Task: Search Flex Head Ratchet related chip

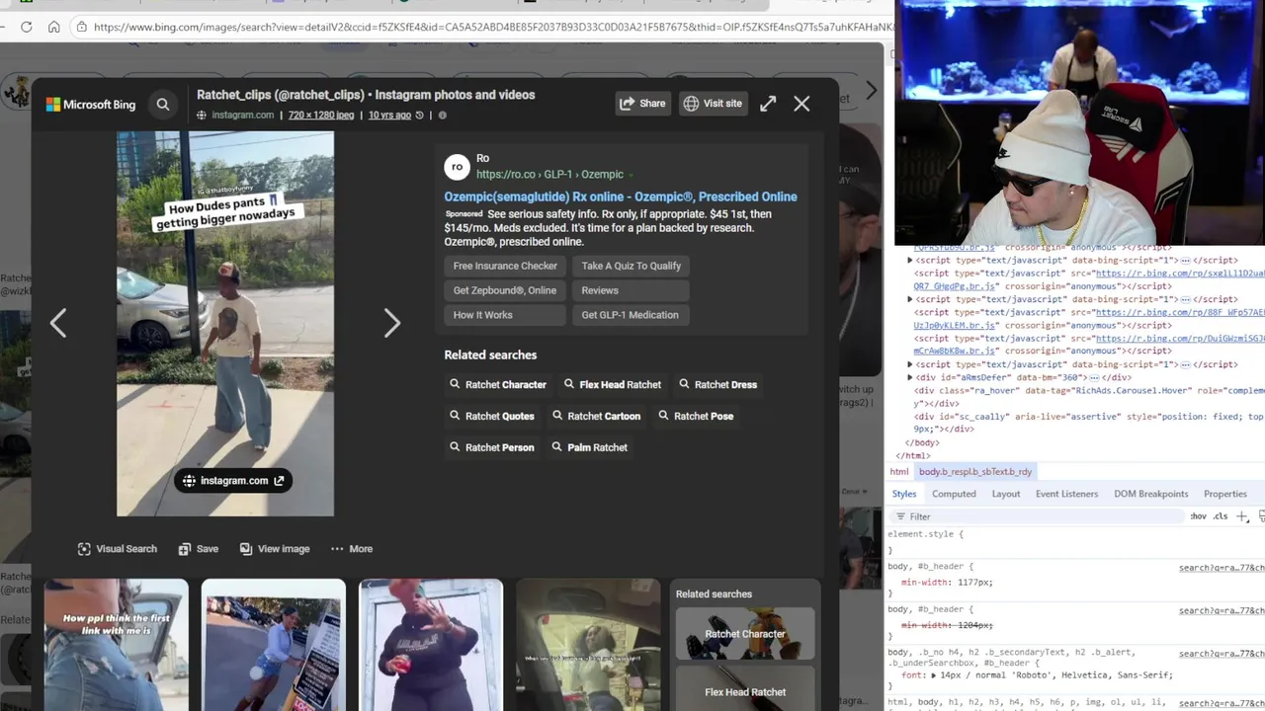Action: click(613, 385)
